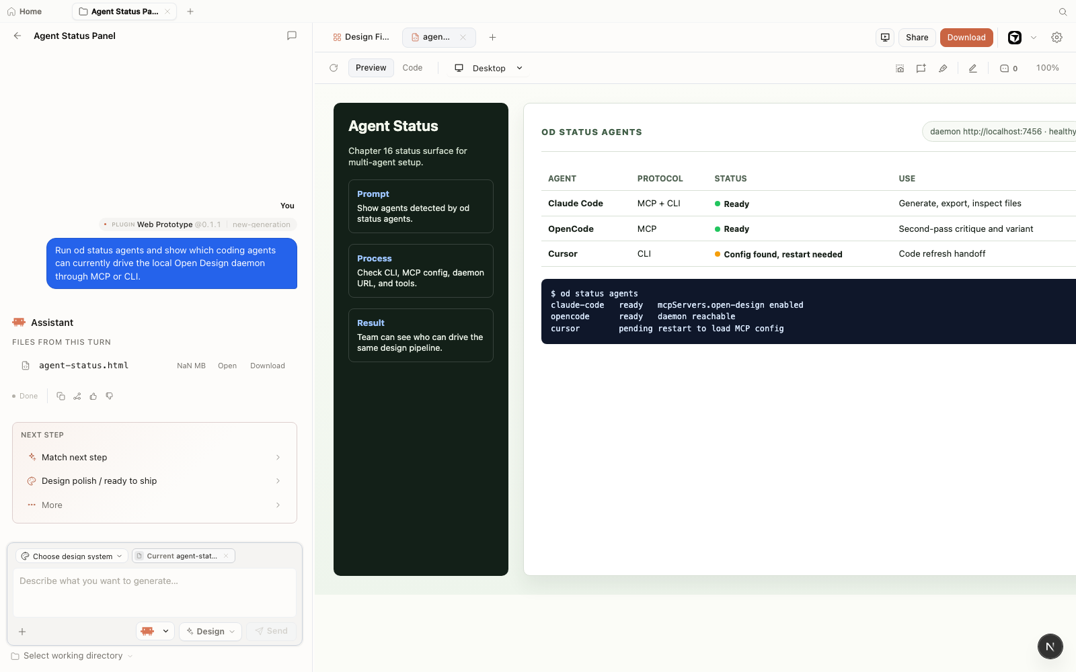The image size is (1076, 672).
Task: Select the highlighter marker tool
Action: pos(943,68)
